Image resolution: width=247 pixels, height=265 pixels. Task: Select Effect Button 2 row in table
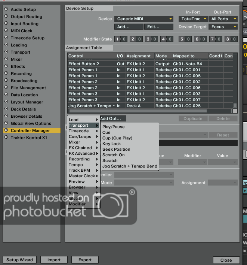pos(150,64)
